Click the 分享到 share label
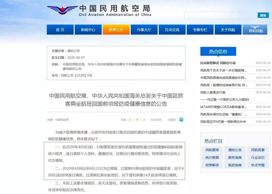272x194 pixels. click(x=172, y=120)
